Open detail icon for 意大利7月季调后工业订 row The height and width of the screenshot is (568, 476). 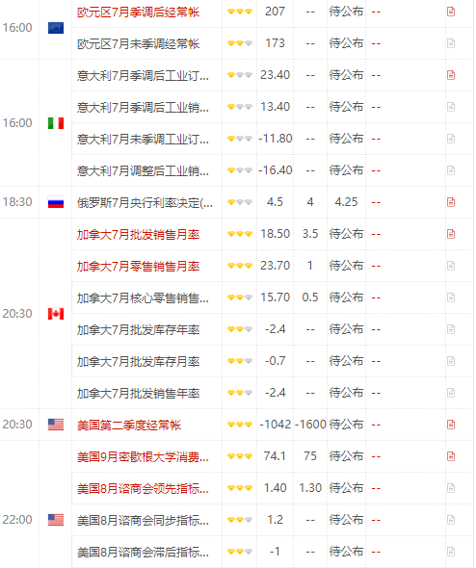click(x=451, y=75)
